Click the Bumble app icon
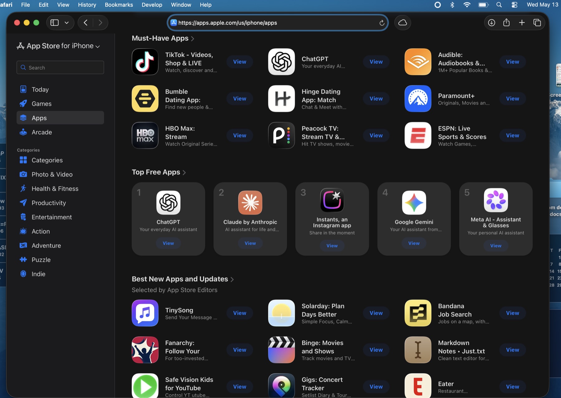561x398 pixels. tap(145, 98)
